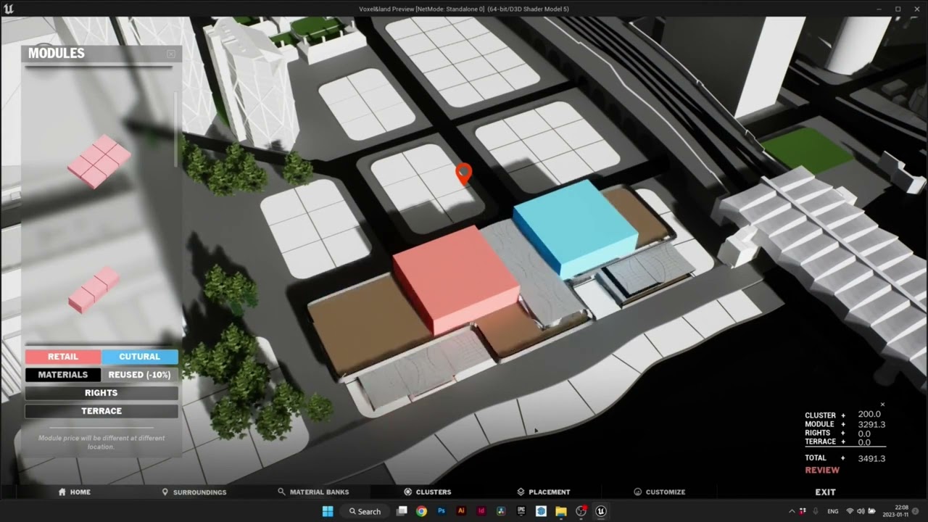
Task: Close the cost summary panel
Action: coord(882,405)
